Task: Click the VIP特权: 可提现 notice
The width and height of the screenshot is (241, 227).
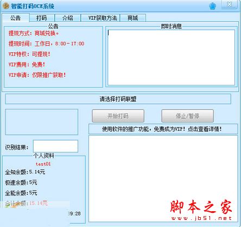Action: pyautogui.click(x=29, y=54)
